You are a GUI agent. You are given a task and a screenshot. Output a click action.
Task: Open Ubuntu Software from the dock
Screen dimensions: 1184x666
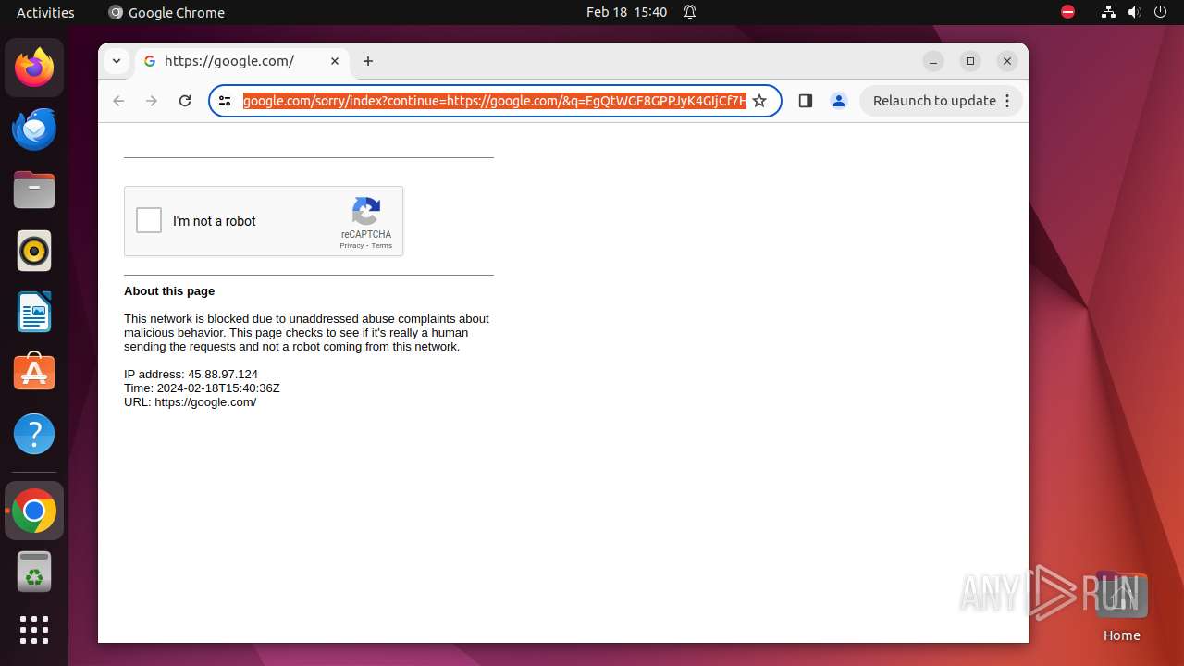pyautogui.click(x=34, y=373)
